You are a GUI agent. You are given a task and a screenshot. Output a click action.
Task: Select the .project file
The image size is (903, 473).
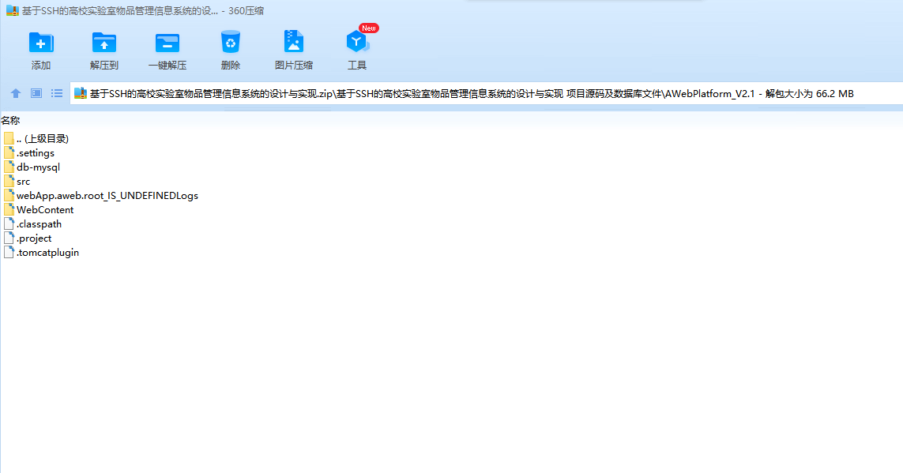click(28, 238)
